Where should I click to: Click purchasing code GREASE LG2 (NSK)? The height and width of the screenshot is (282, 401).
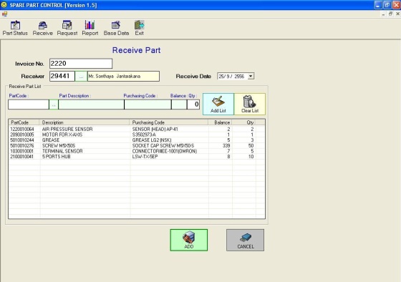pyautogui.click(x=152, y=140)
